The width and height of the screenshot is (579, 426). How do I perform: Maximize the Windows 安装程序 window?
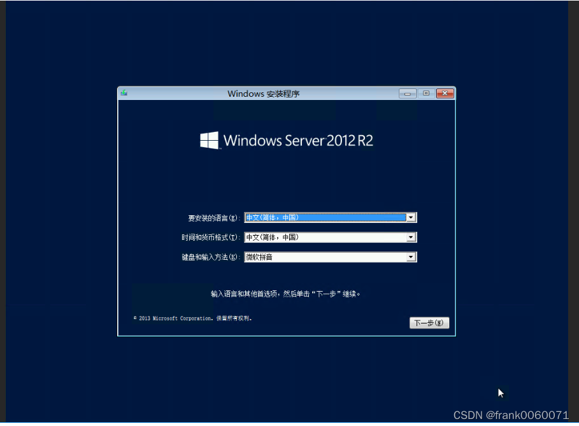coord(426,94)
